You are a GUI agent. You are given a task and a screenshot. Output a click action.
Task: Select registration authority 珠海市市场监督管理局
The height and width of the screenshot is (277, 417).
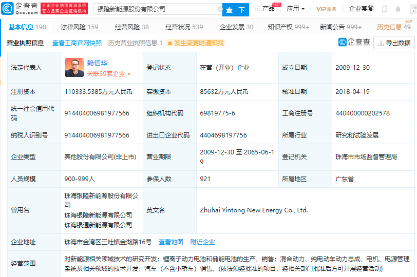[x=366, y=157]
